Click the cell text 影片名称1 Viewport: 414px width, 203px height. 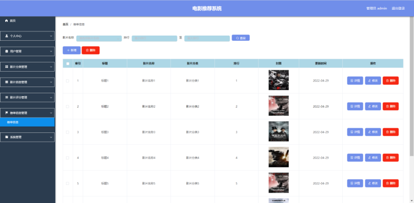(x=148, y=81)
